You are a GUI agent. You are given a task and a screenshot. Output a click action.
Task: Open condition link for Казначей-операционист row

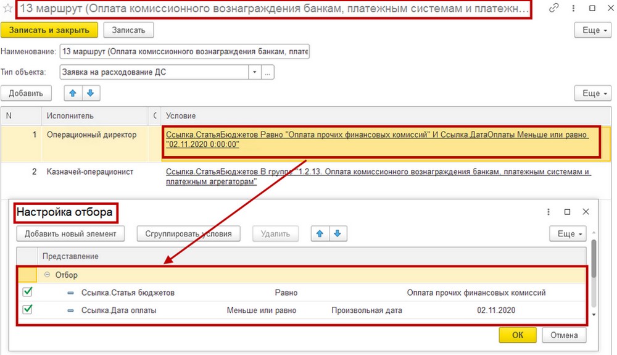tap(378, 177)
